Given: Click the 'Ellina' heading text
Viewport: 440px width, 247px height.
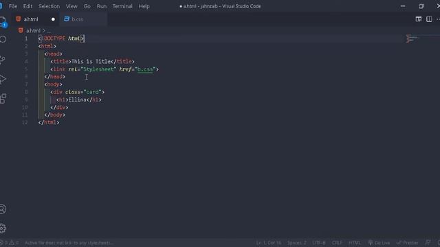Looking at the screenshot, I should (x=77, y=99).
